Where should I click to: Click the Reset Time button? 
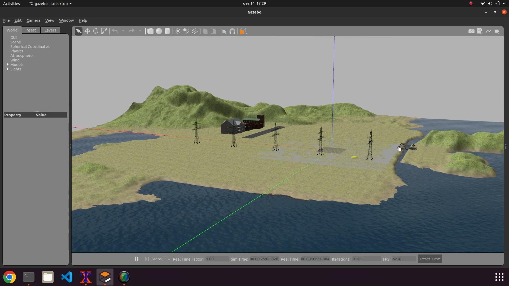(430, 259)
